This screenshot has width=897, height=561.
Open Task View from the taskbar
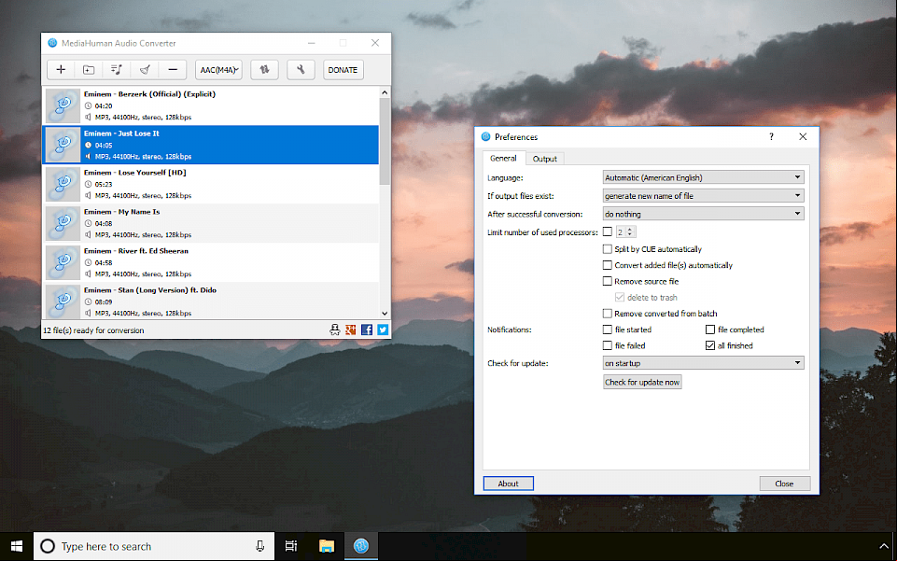[x=291, y=546]
